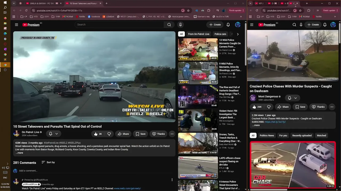Open LAPD officers chase dirt bike thumbnail
This screenshot has height=191, width=341.
198,167
